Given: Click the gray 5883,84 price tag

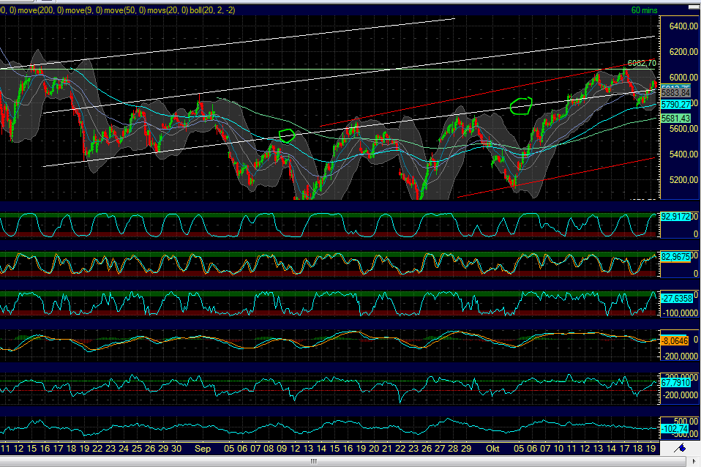Looking at the screenshot, I should click(676, 93).
